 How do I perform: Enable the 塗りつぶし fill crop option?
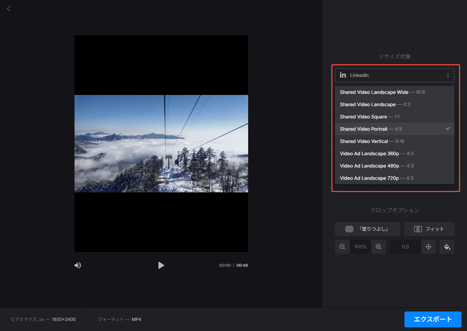(367, 229)
